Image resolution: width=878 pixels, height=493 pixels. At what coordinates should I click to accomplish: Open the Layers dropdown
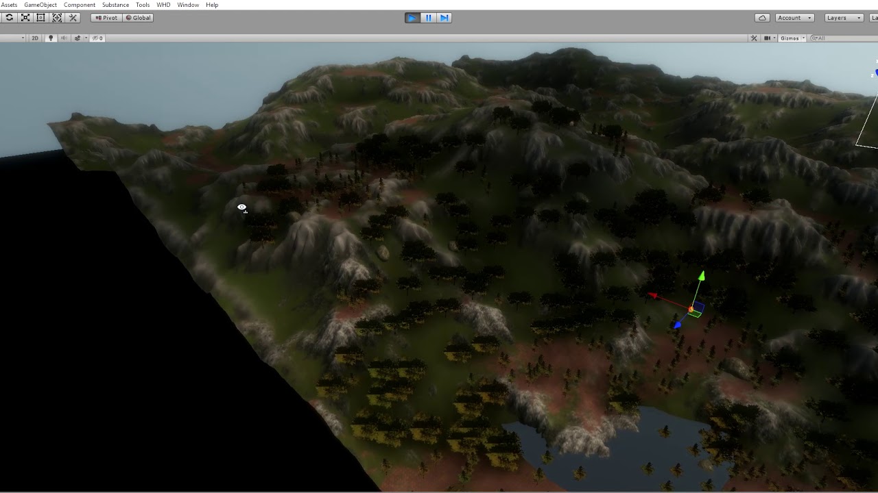pyautogui.click(x=844, y=18)
